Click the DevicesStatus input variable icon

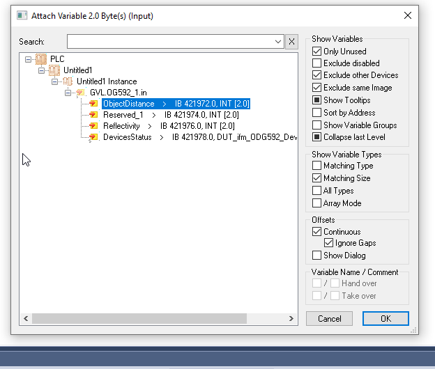pyautogui.click(x=93, y=137)
